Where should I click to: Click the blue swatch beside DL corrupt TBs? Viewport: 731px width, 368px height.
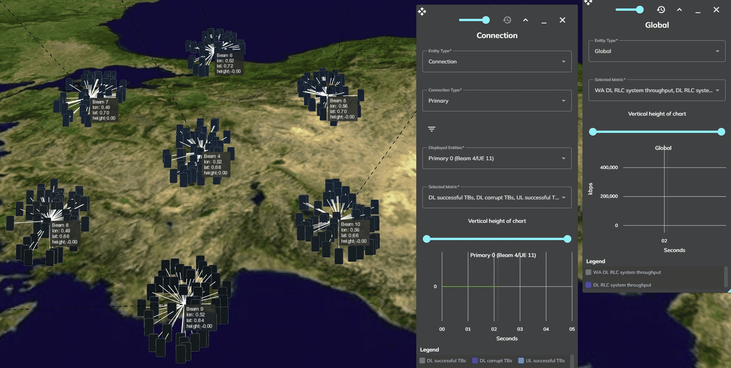pyautogui.click(x=475, y=360)
